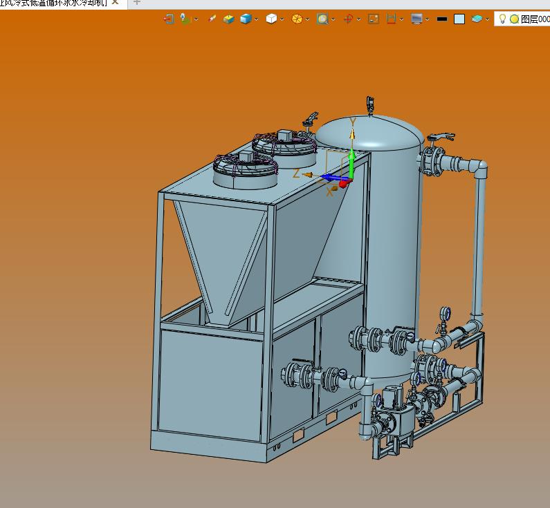Click the black line swatch
This screenshot has height=508, width=550.
[442, 19]
